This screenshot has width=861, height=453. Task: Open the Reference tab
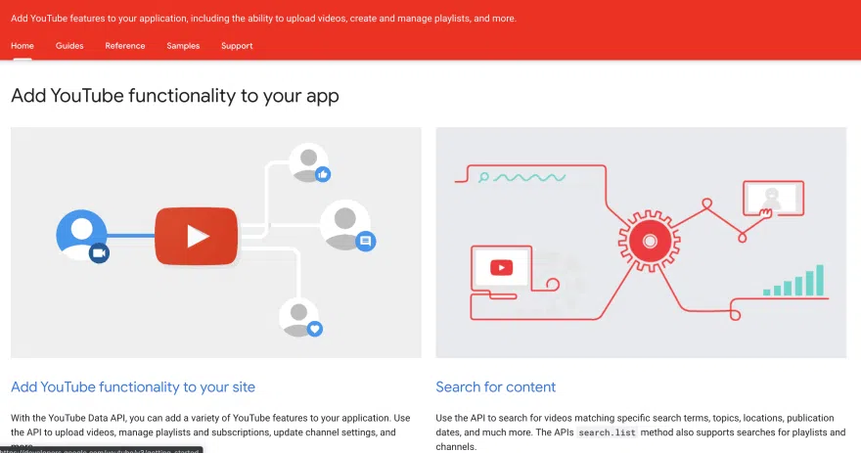point(124,46)
